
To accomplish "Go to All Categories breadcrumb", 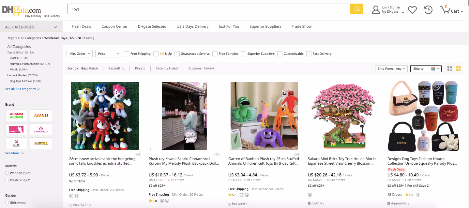I will [31, 38].
